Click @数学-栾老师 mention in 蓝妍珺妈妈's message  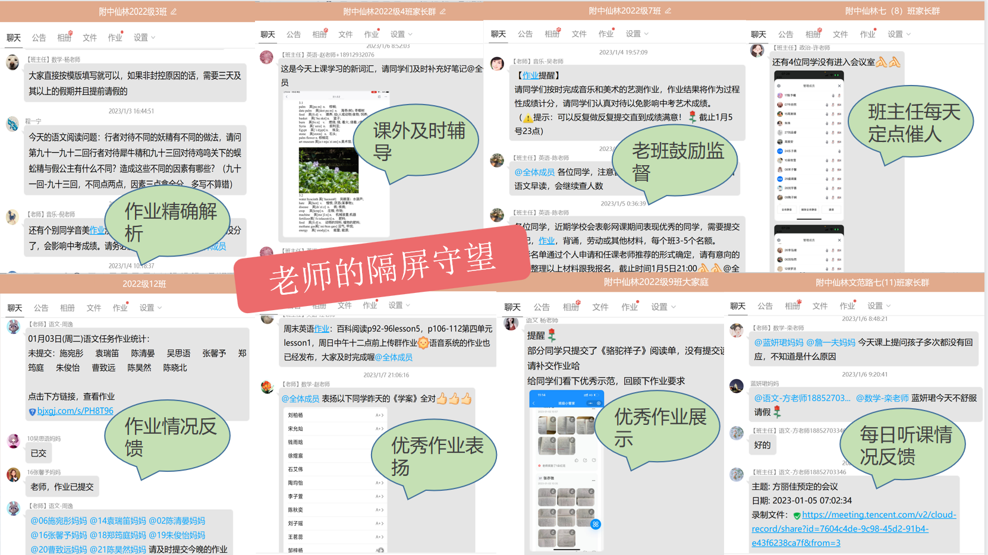[x=882, y=398]
